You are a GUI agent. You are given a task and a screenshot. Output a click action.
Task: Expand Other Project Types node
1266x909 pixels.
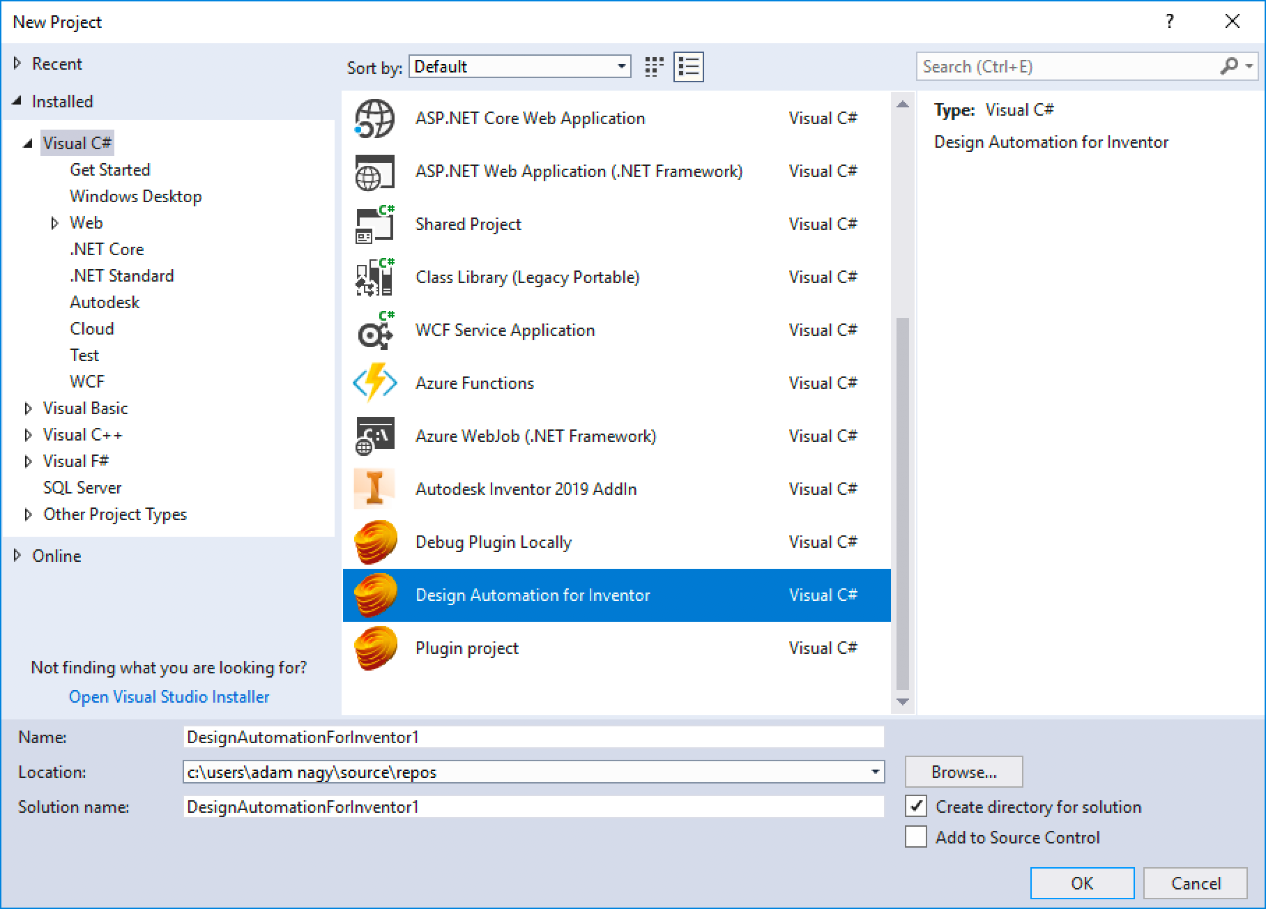click(x=28, y=514)
